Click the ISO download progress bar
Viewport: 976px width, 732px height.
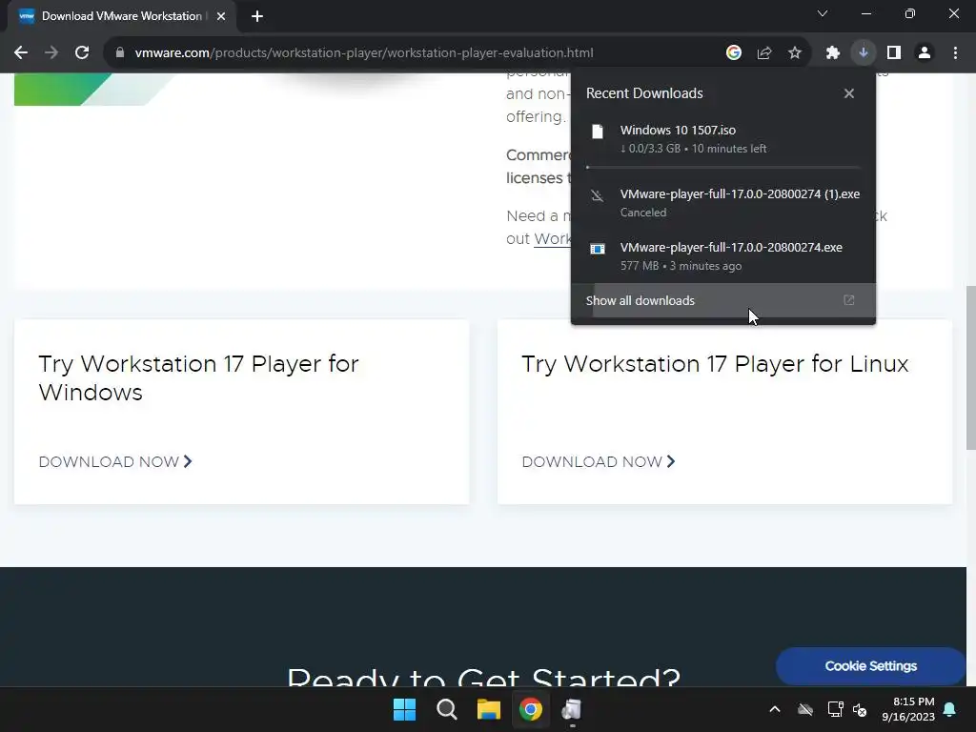coord(723,168)
